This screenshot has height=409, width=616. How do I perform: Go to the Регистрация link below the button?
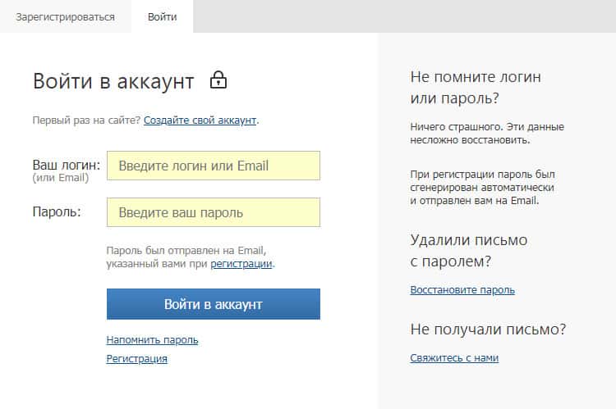tap(136, 359)
